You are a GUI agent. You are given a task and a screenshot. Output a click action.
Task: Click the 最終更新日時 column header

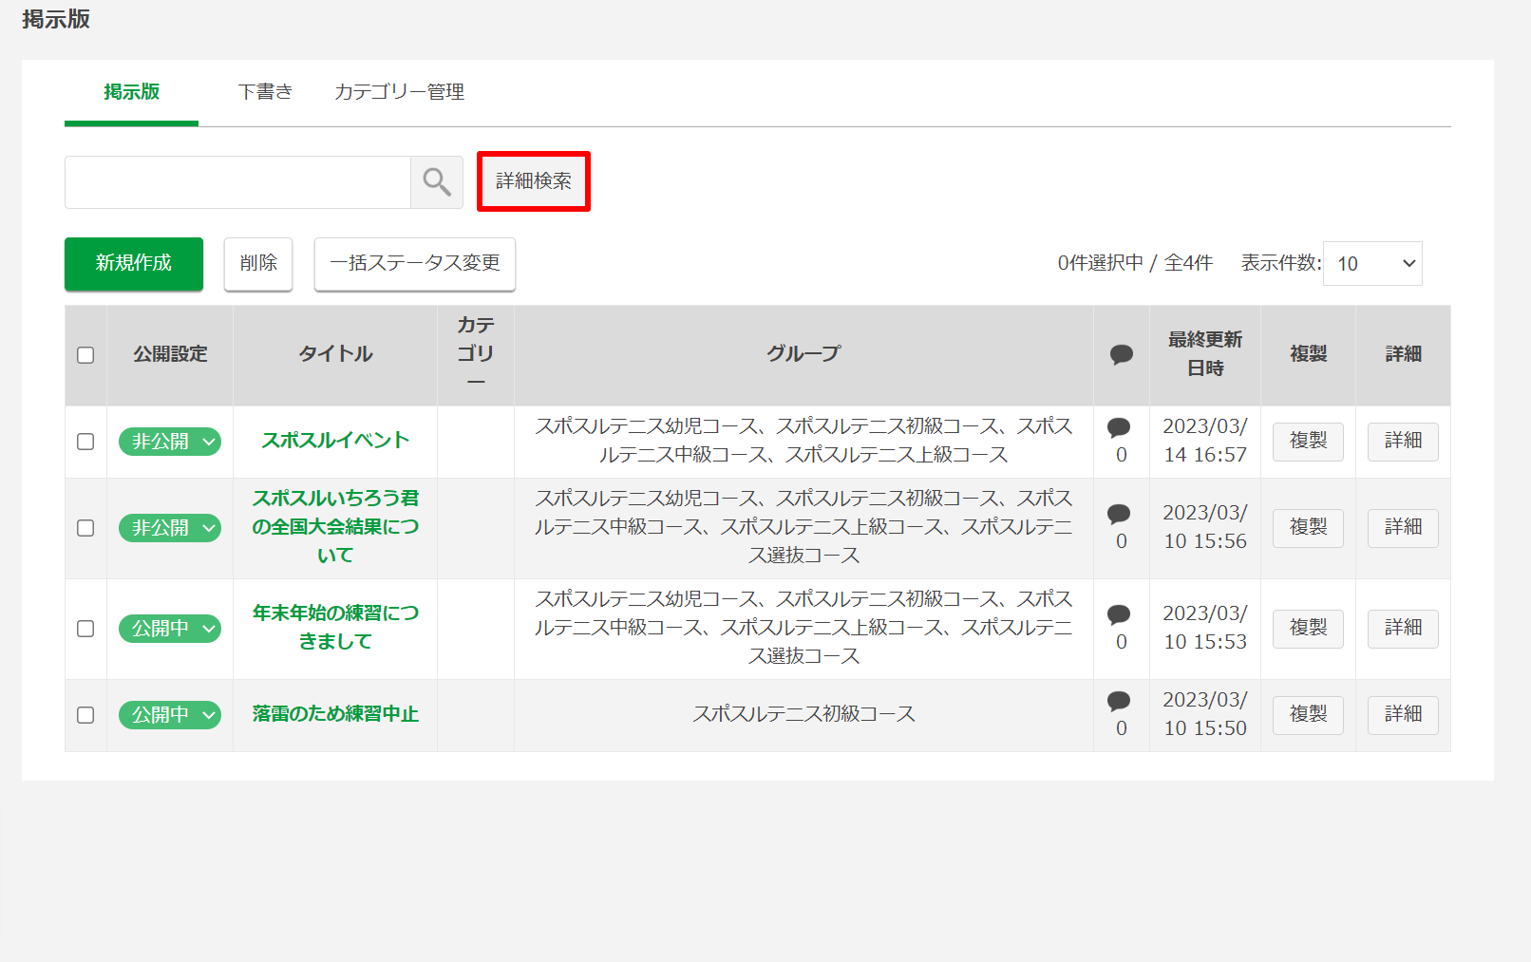(x=1205, y=354)
